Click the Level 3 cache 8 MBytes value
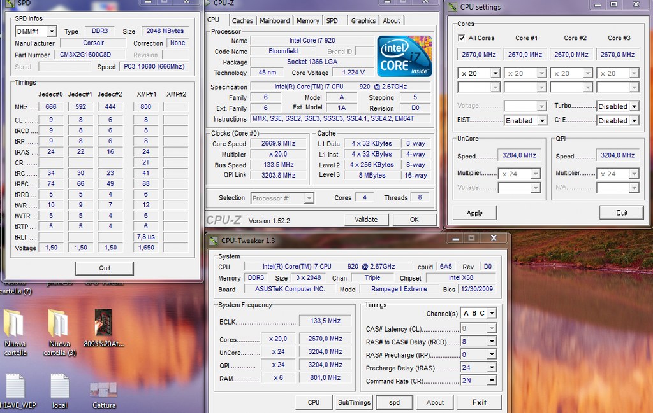Viewport: 653px width, 413px height. pyautogui.click(x=372, y=176)
